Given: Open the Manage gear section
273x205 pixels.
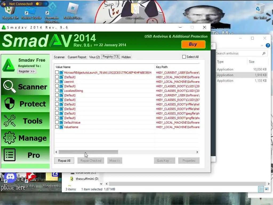Looking at the screenshot, I should click(25, 138).
